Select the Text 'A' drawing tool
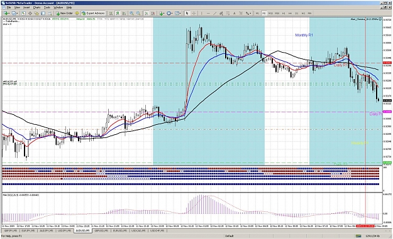393x239 pixels. click(235, 13)
